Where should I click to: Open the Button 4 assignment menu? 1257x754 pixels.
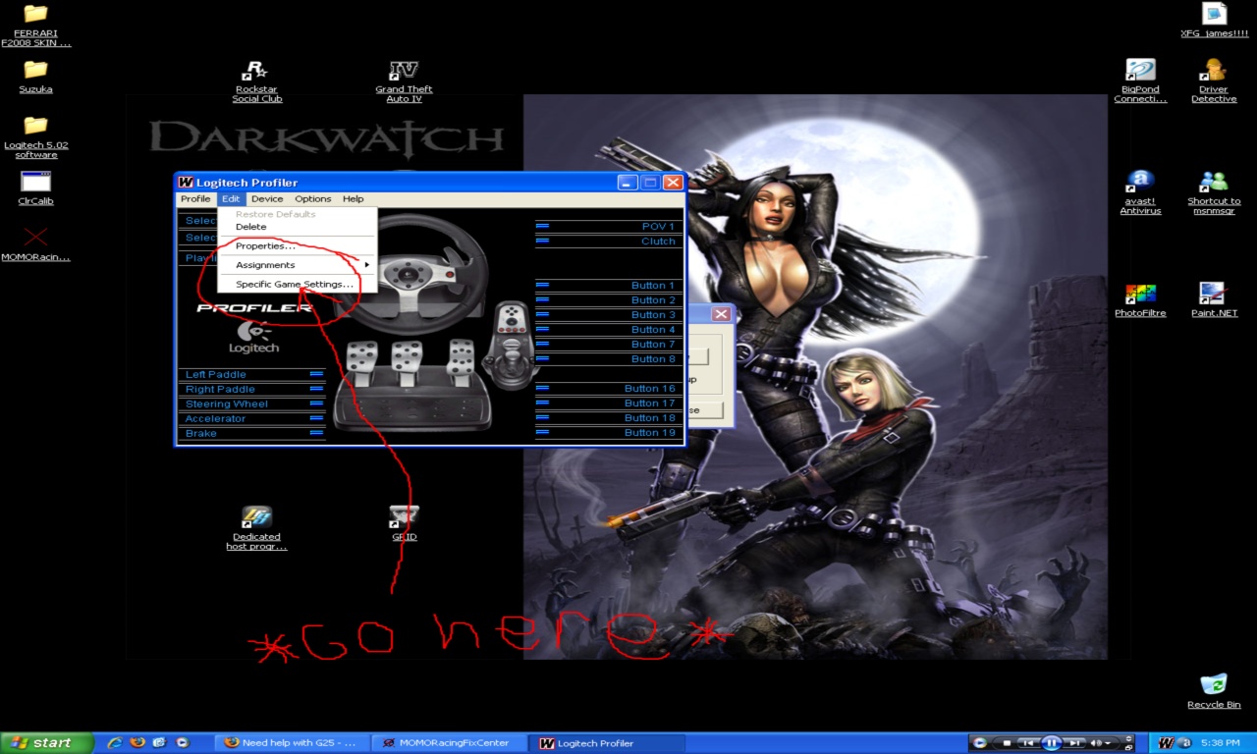click(x=608, y=330)
